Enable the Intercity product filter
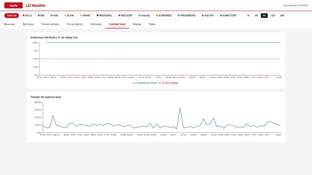 click(x=144, y=16)
